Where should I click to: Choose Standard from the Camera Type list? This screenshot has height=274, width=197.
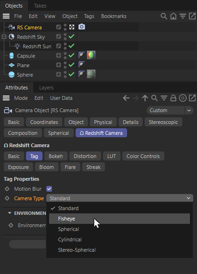point(120,208)
